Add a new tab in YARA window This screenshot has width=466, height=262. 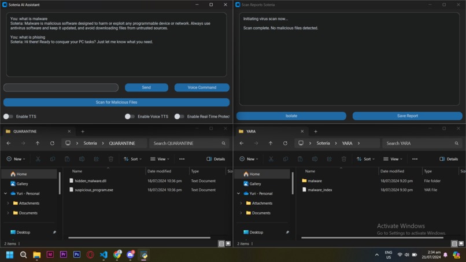pos(316,131)
